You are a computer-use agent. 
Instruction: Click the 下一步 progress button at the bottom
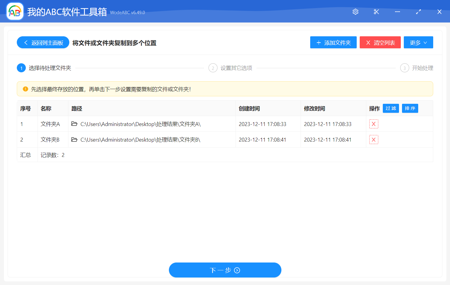(x=225, y=270)
